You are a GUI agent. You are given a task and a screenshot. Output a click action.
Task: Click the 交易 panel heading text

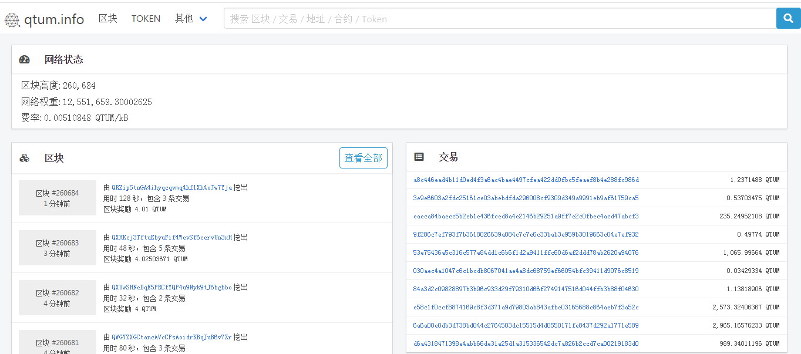pos(449,157)
